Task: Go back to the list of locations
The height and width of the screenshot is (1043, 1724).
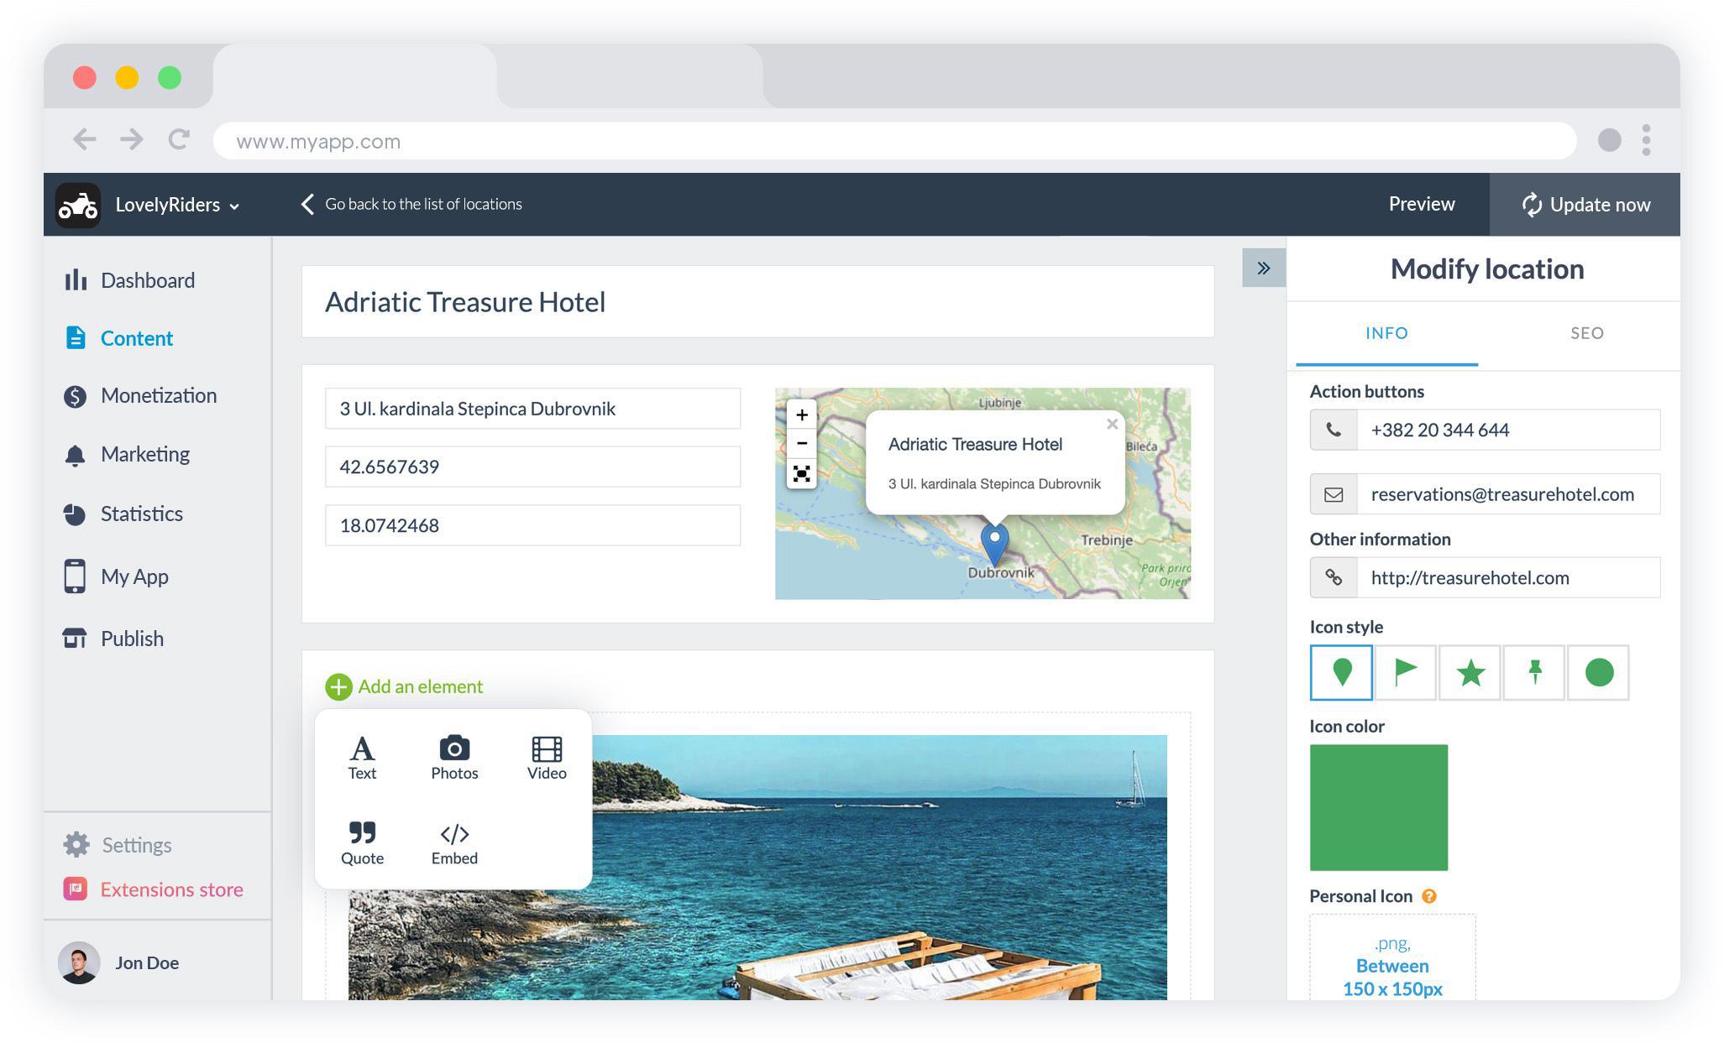Action: [411, 204]
